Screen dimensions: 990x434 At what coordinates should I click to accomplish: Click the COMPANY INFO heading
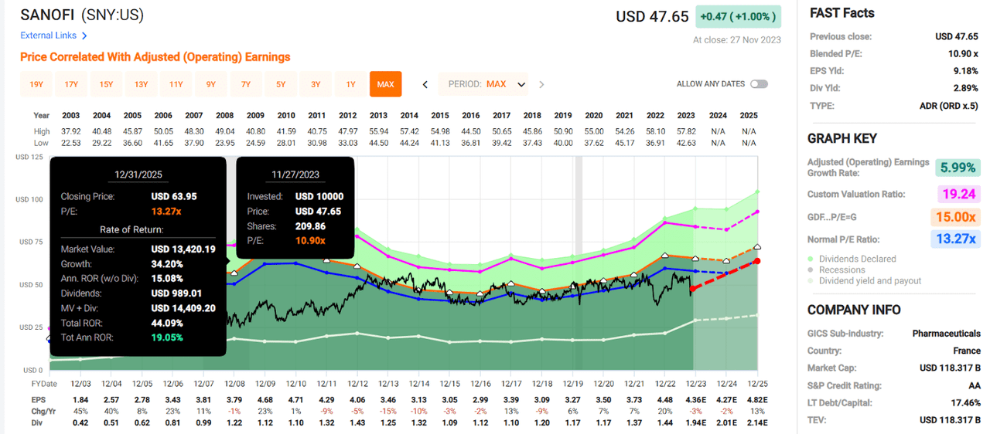(x=854, y=310)
